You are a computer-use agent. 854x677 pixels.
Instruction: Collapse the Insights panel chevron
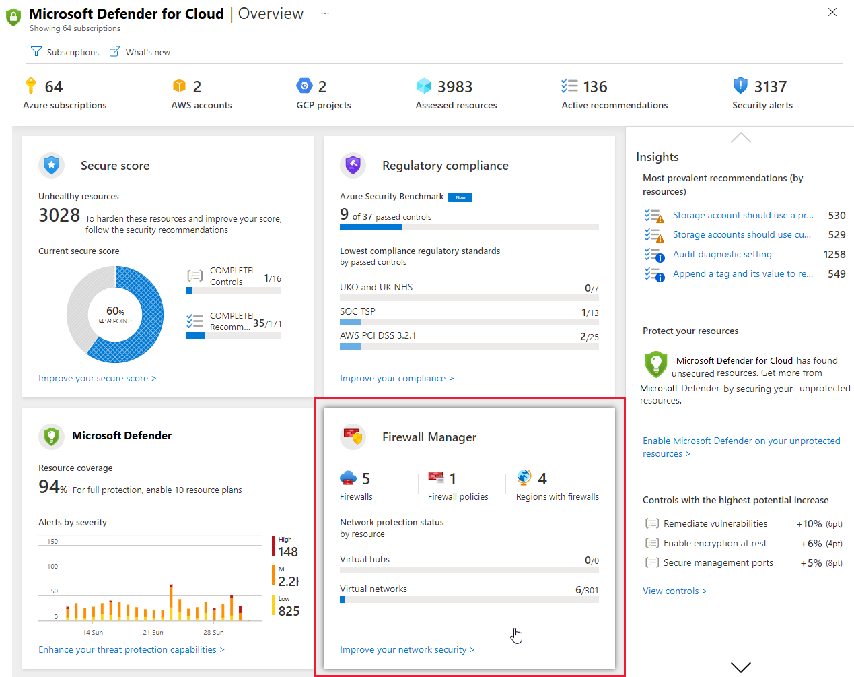740,137
